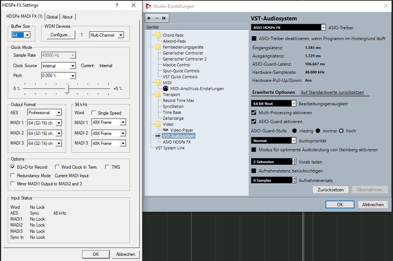Switch to the Global tab
The width and height of the screenshot is (393, 261).
(x=52, y=17)
